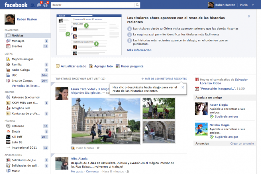Screen dimensions: 261x174
Task: Click the Kill Paff page icon
Action: coord(8,137)
